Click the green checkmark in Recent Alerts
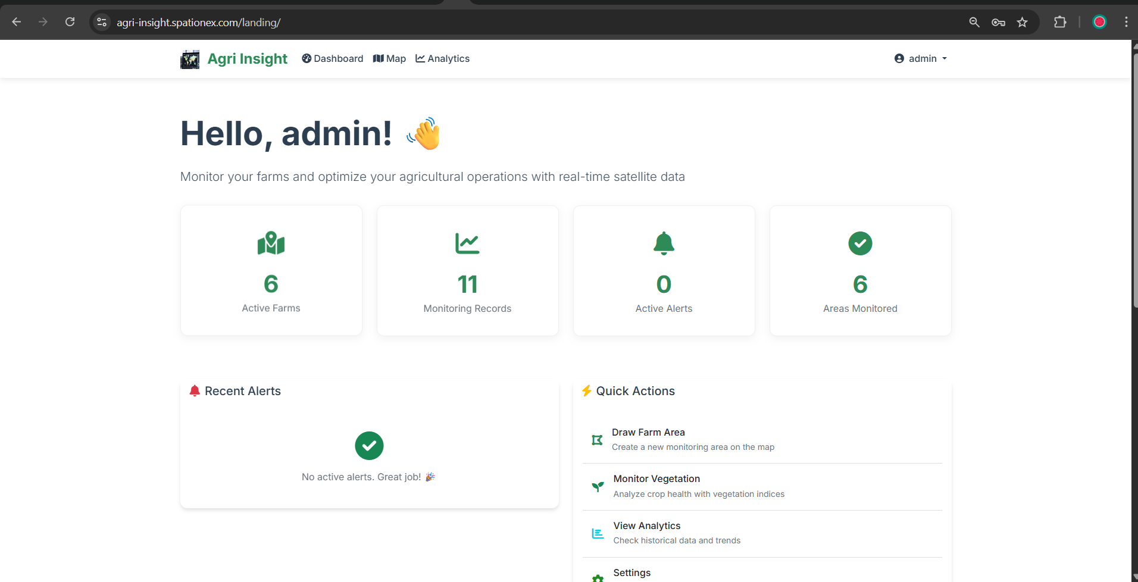This screenshot has width=1138, height=582. tap(369, 446)
